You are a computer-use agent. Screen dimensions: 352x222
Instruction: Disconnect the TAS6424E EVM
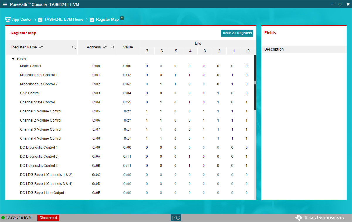pos(48,218)
